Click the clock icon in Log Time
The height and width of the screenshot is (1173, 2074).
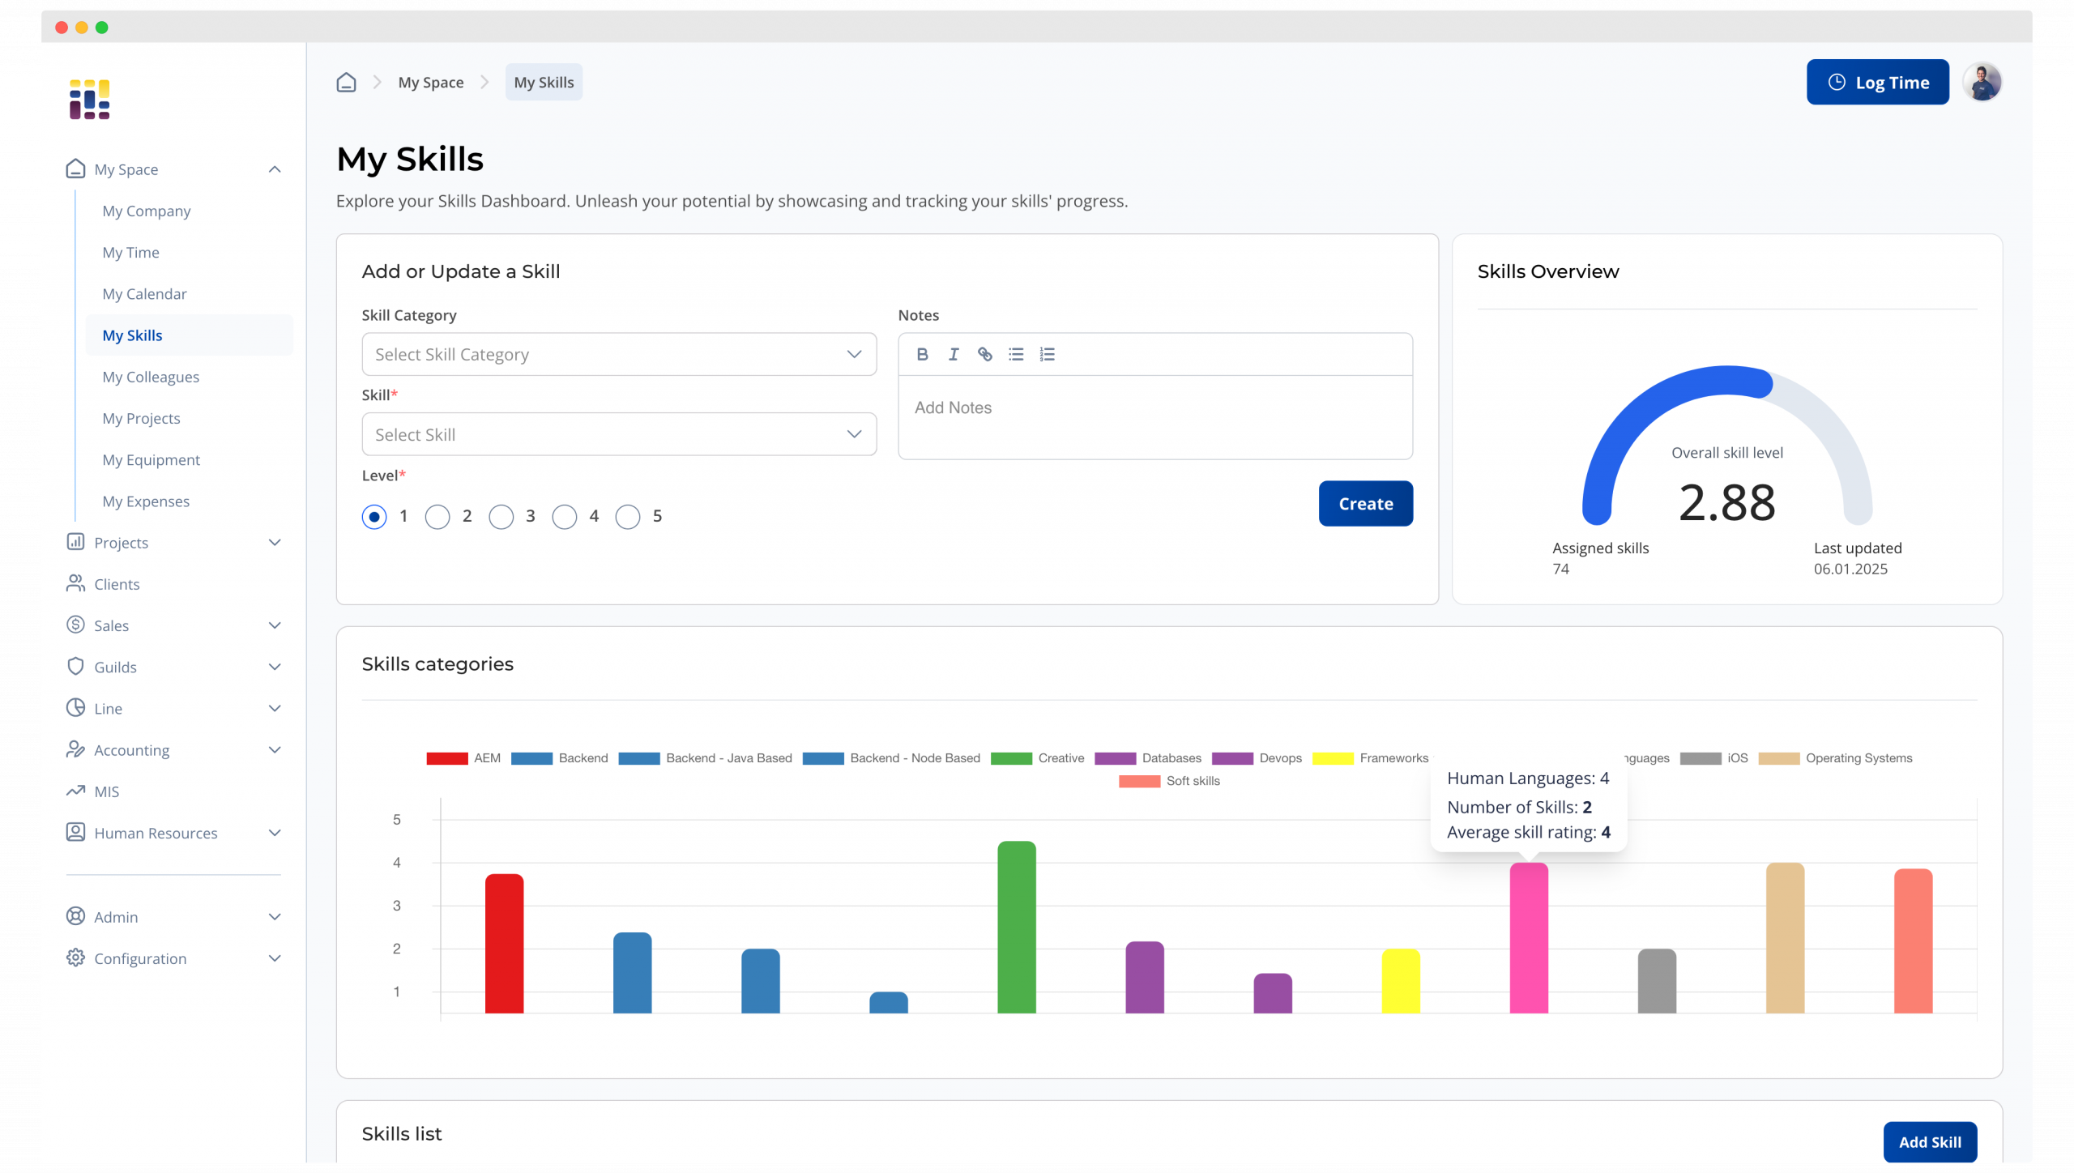coord(1837,82)
